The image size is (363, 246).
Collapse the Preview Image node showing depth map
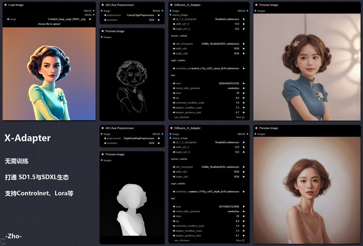click(103, 154)
